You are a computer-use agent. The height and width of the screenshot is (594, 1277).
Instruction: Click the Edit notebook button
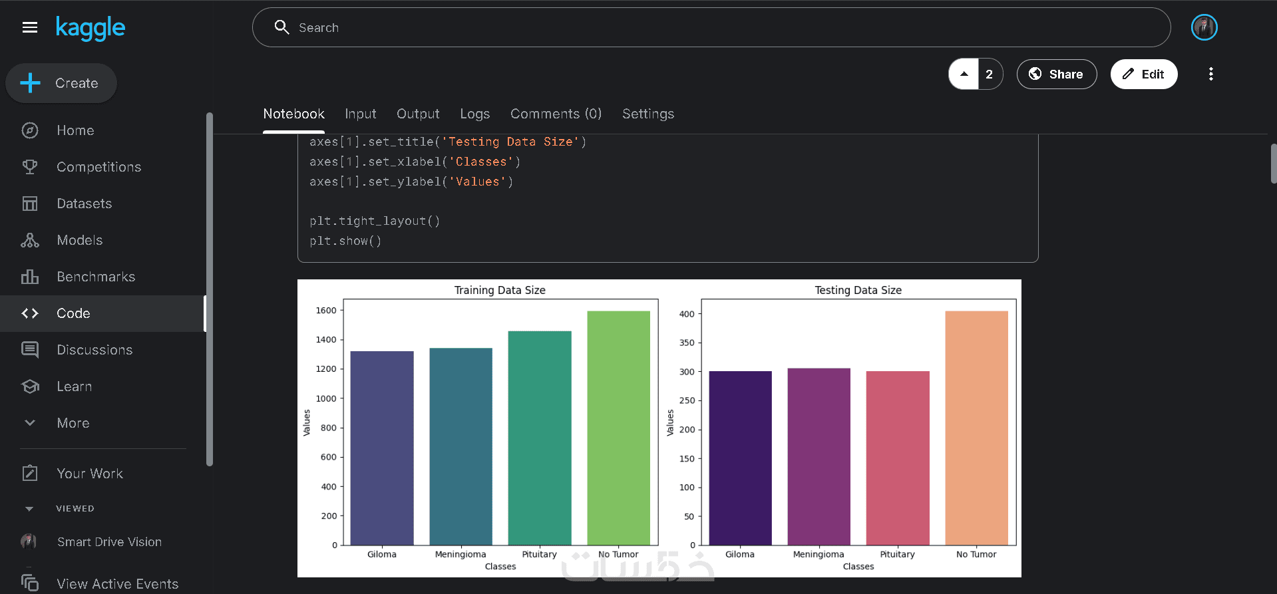point(1143,74)
